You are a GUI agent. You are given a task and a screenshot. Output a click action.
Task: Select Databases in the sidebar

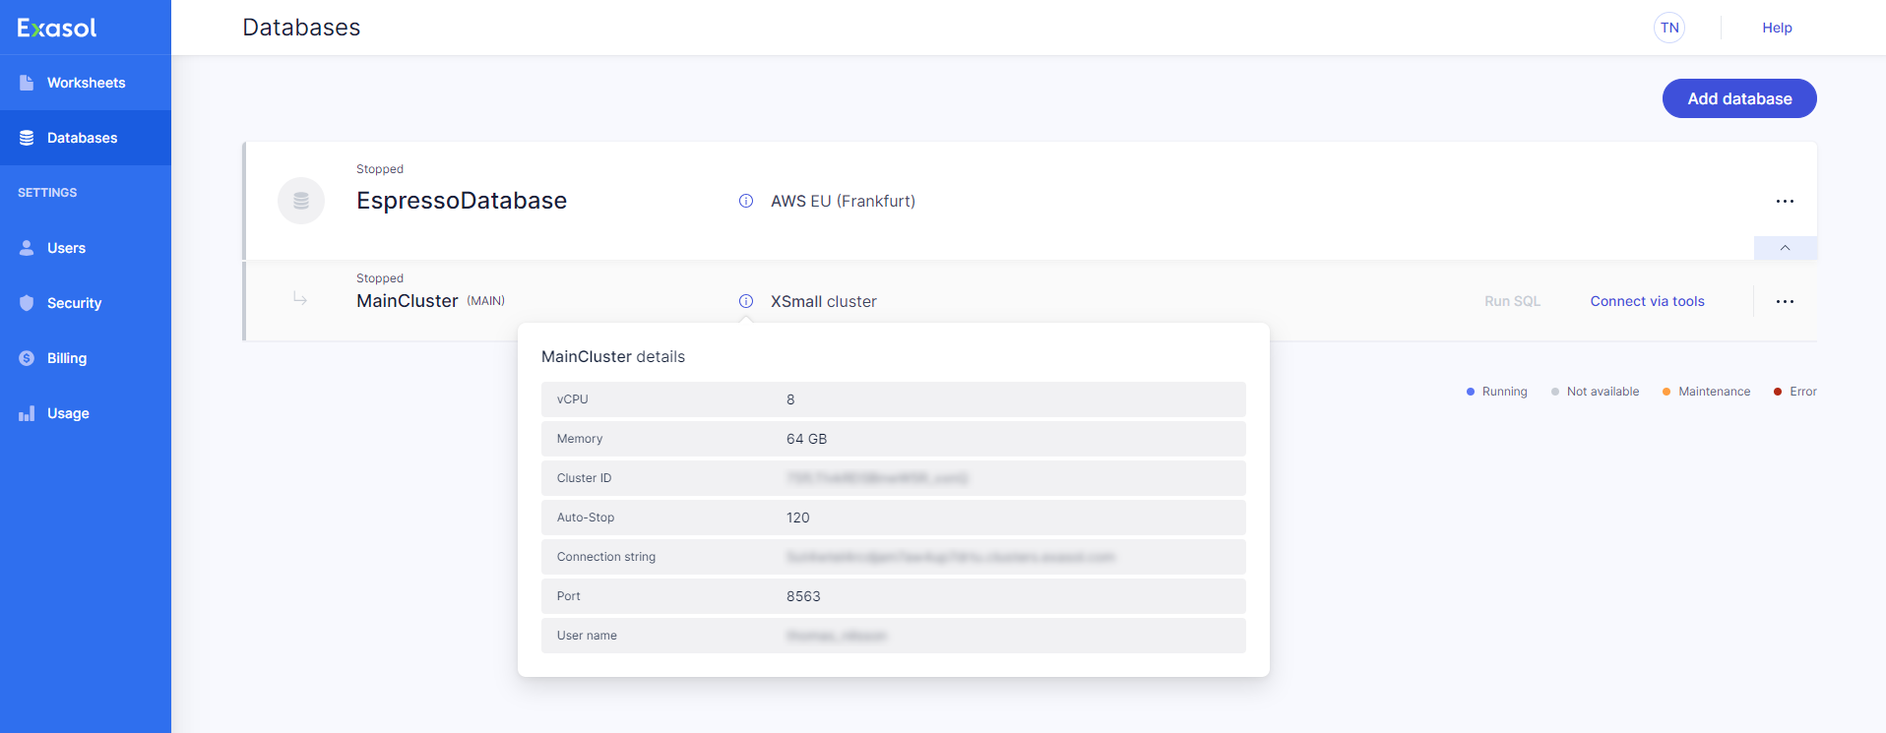82,138
